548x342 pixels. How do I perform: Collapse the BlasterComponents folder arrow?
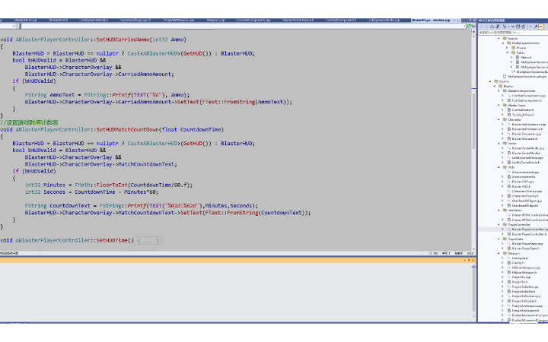499,90
